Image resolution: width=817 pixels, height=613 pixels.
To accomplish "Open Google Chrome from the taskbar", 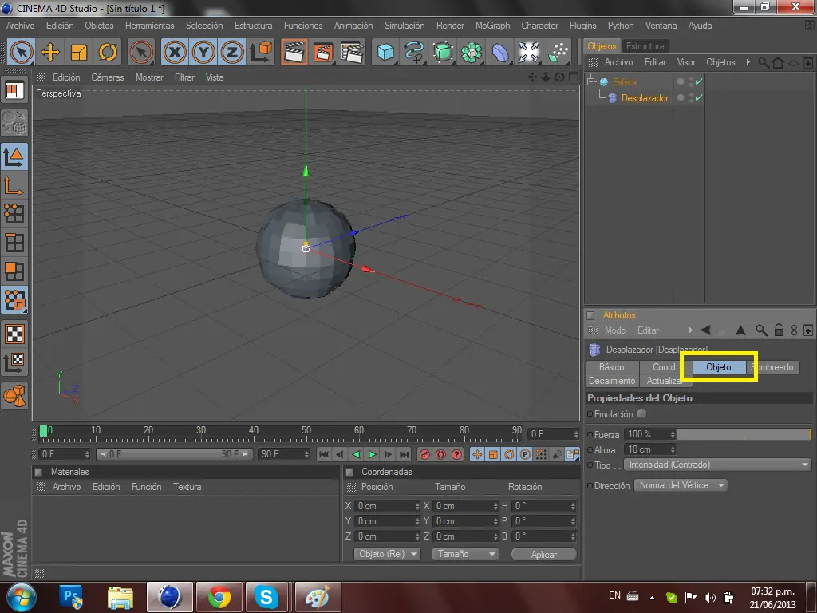I will 219,597.
